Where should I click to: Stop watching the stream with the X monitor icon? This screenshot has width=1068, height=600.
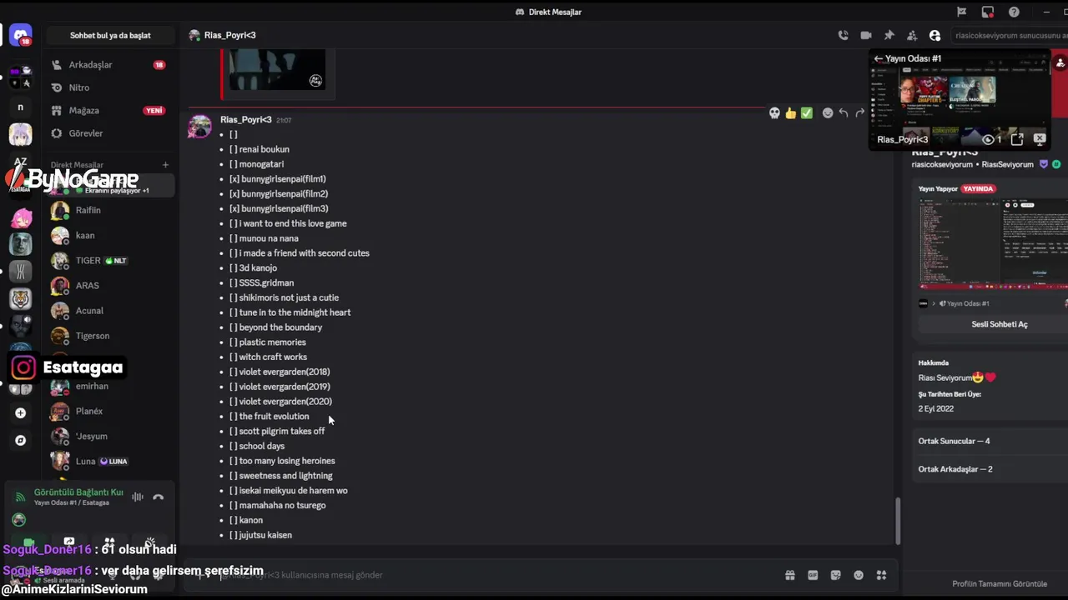[1040, 139]
